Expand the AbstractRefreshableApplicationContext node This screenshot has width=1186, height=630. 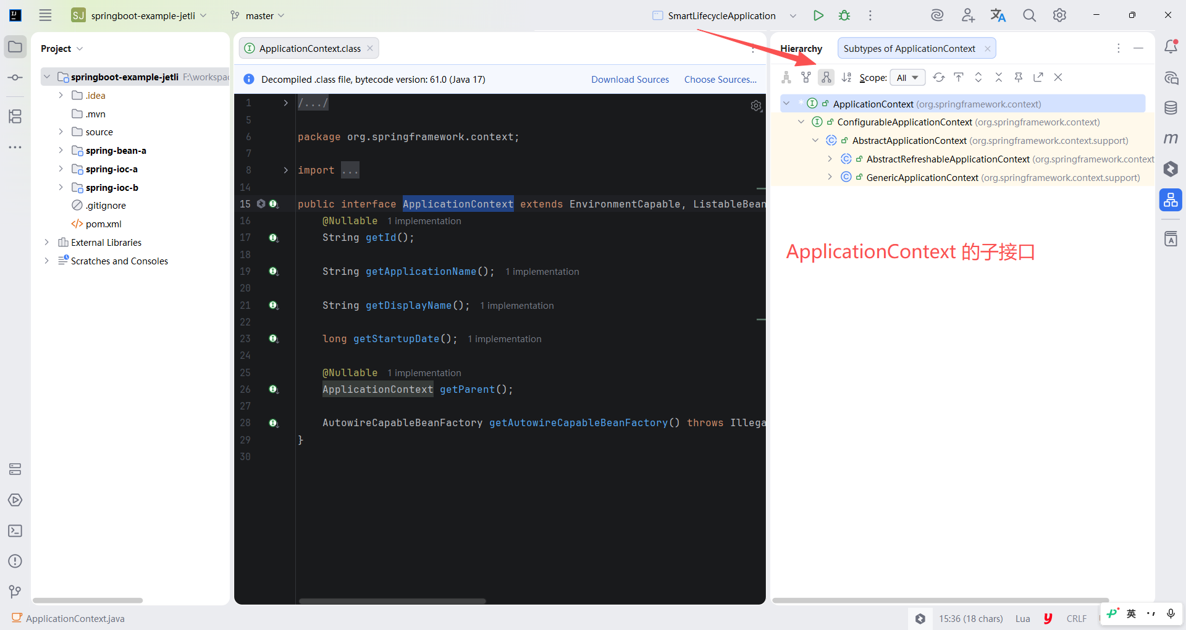click(830, 159)
